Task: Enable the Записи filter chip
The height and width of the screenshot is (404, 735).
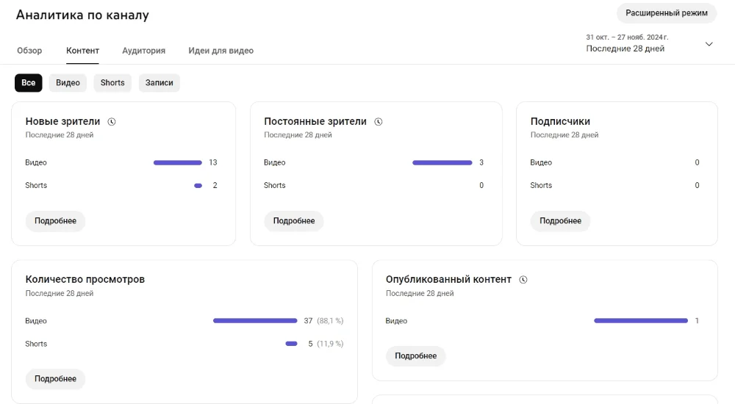Action: coord(159,83)
